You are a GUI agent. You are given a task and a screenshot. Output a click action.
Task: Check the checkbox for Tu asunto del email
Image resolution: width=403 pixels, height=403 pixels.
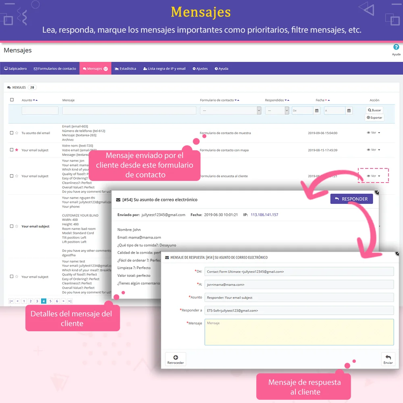[x=12, y=133]
